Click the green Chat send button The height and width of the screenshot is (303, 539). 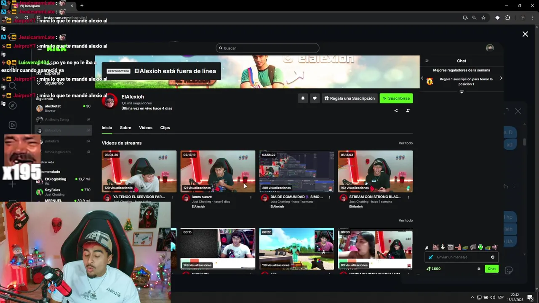click(491, 268)
